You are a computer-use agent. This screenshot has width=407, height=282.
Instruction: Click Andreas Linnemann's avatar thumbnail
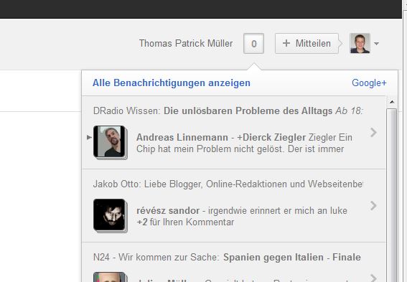(110, 142)
